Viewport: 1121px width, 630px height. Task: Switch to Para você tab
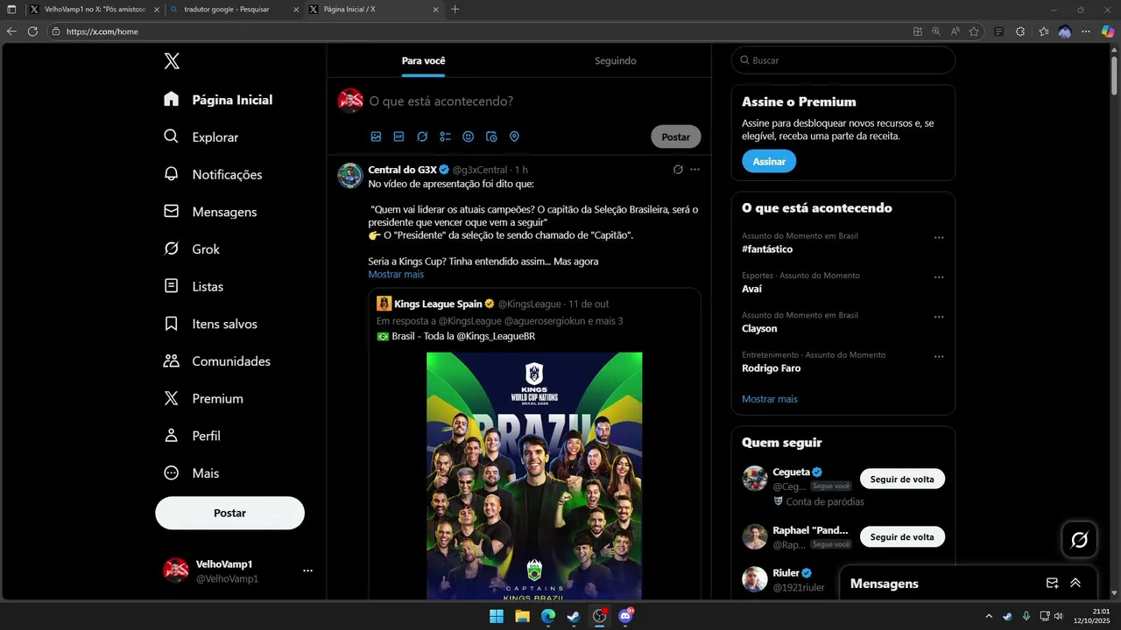coord(423,60)
